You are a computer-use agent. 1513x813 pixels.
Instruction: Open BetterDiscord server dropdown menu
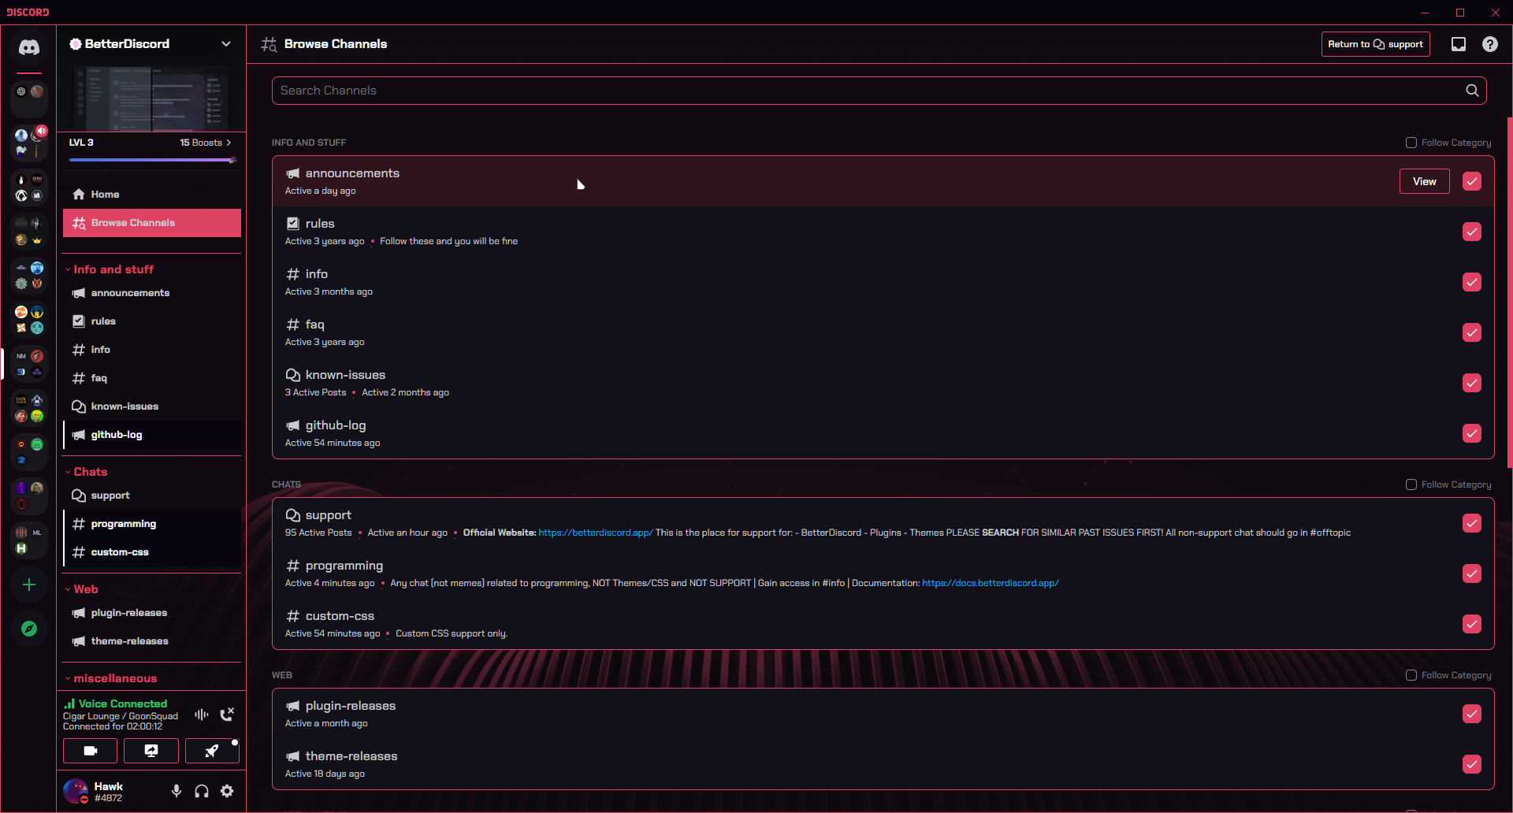pyautogui.click(x=226, y=44)
